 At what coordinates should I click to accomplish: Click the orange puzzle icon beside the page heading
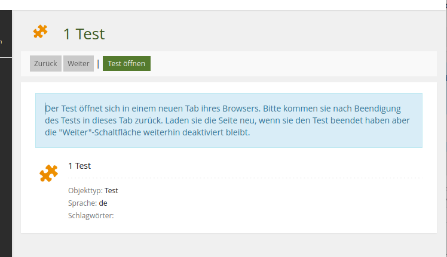[40, 32]
